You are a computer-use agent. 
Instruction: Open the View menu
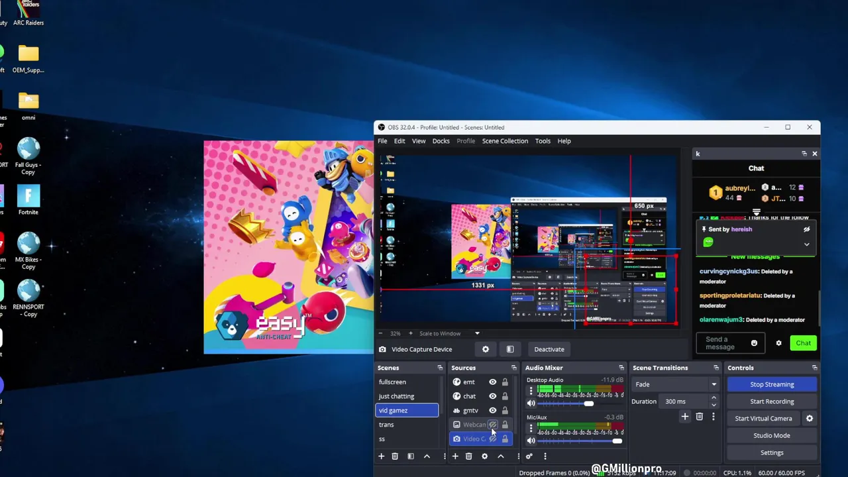[419, 141]
